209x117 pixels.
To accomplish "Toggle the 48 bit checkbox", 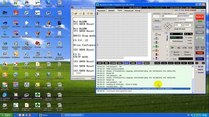I will pos(196,67).
